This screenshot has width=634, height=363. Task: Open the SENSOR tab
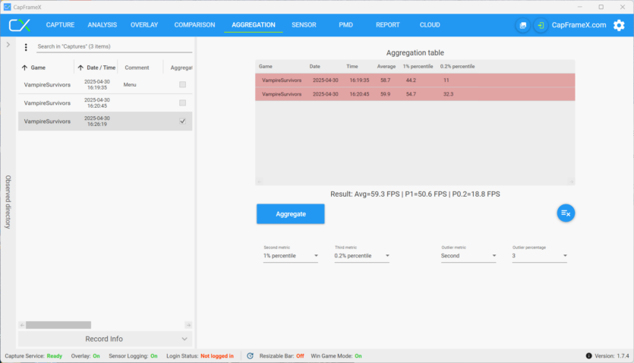pos(304,25)
